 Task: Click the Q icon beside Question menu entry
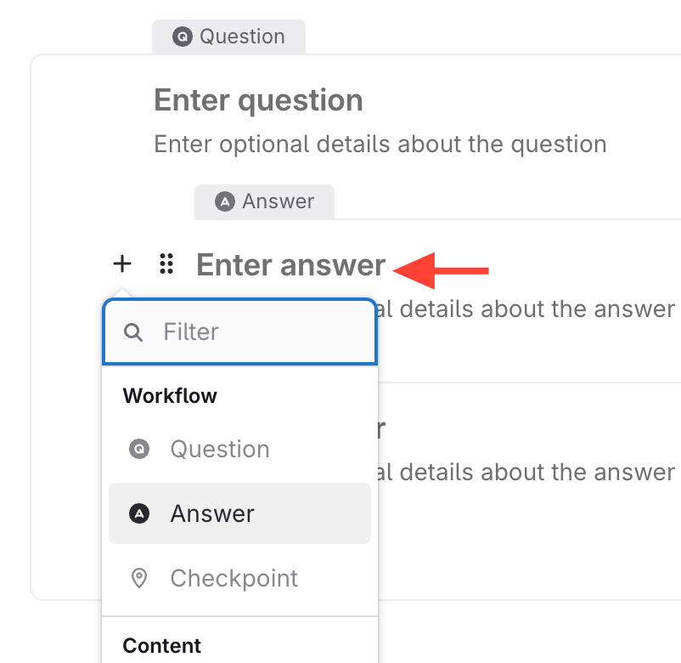pyautogui.click(x=139, y=449)
